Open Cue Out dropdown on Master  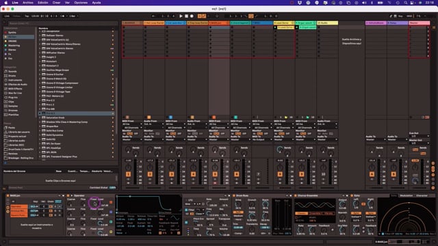pyautogui.click(x=419, y=136)
